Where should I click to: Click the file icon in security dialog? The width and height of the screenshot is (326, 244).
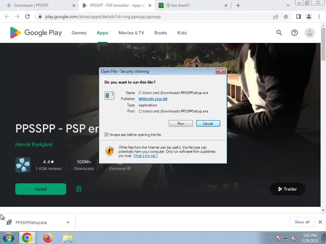point(109,96)
